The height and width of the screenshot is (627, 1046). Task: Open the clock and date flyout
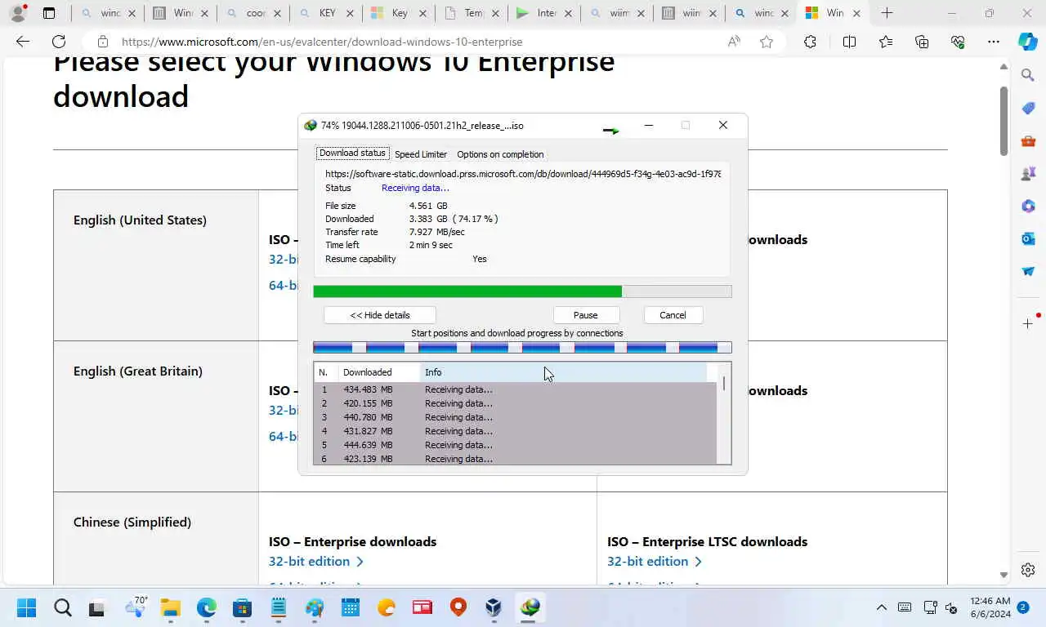990,607
